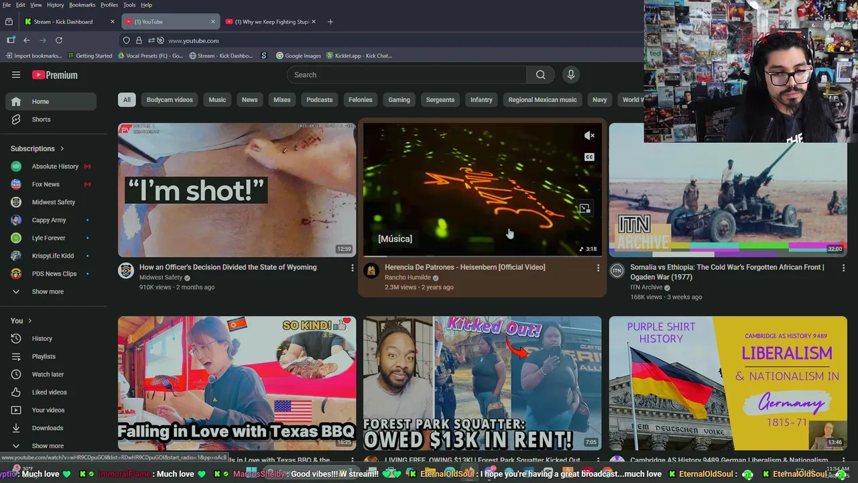Select the Sergeants filter chip
Screen dimensions: 858x483
click(440, 100)
